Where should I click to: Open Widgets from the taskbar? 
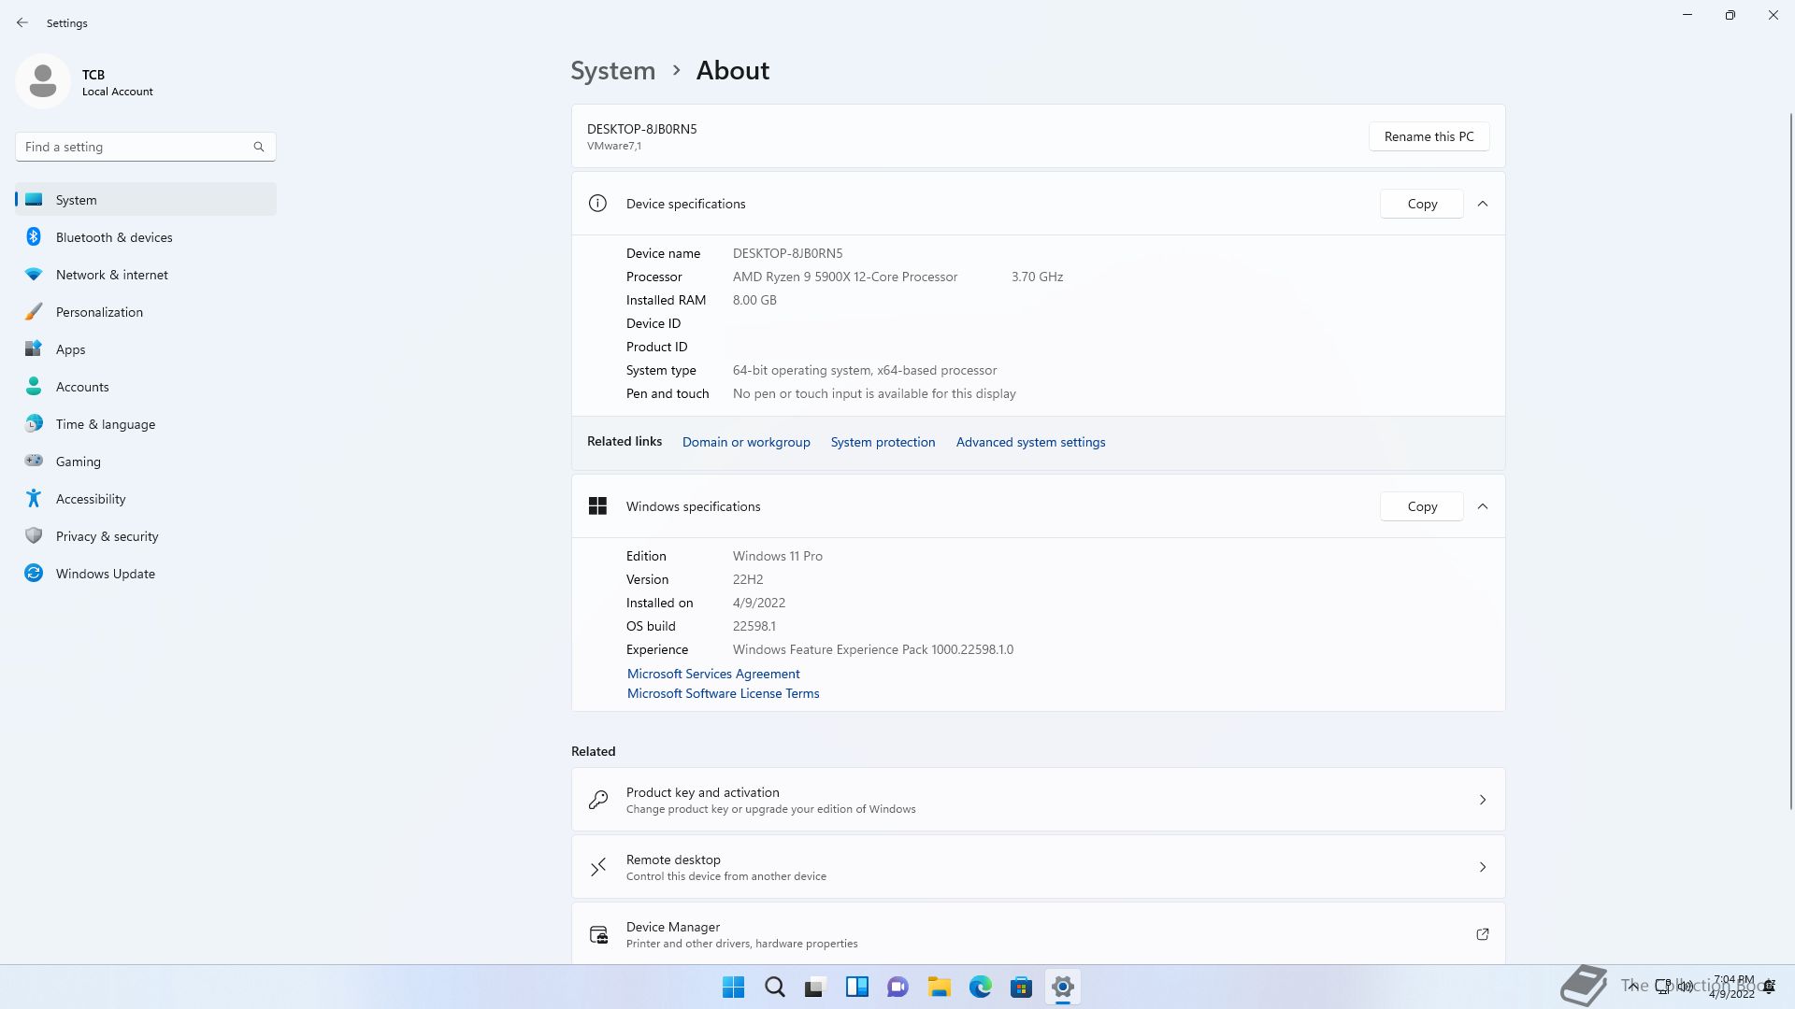coord(857,987)
